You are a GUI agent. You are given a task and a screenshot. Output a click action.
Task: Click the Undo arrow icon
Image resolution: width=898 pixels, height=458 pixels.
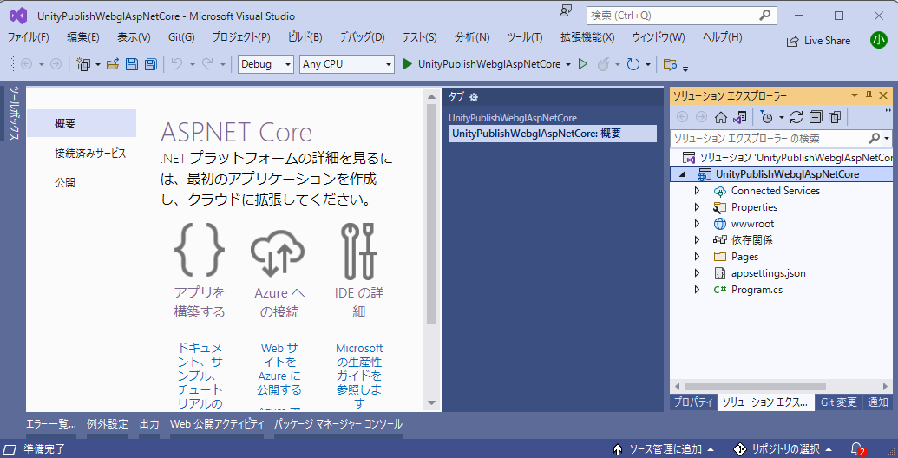177,64
